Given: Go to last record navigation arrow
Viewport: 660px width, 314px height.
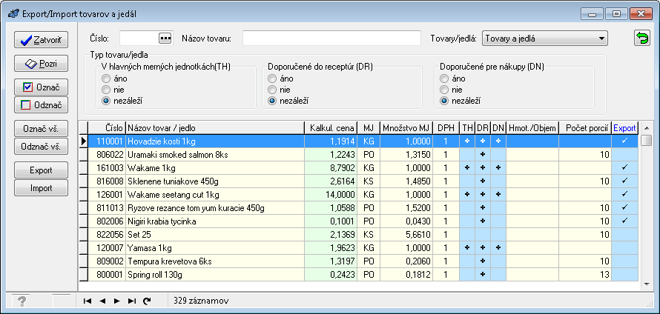Looking at the screenshot, I should (132, 301).
